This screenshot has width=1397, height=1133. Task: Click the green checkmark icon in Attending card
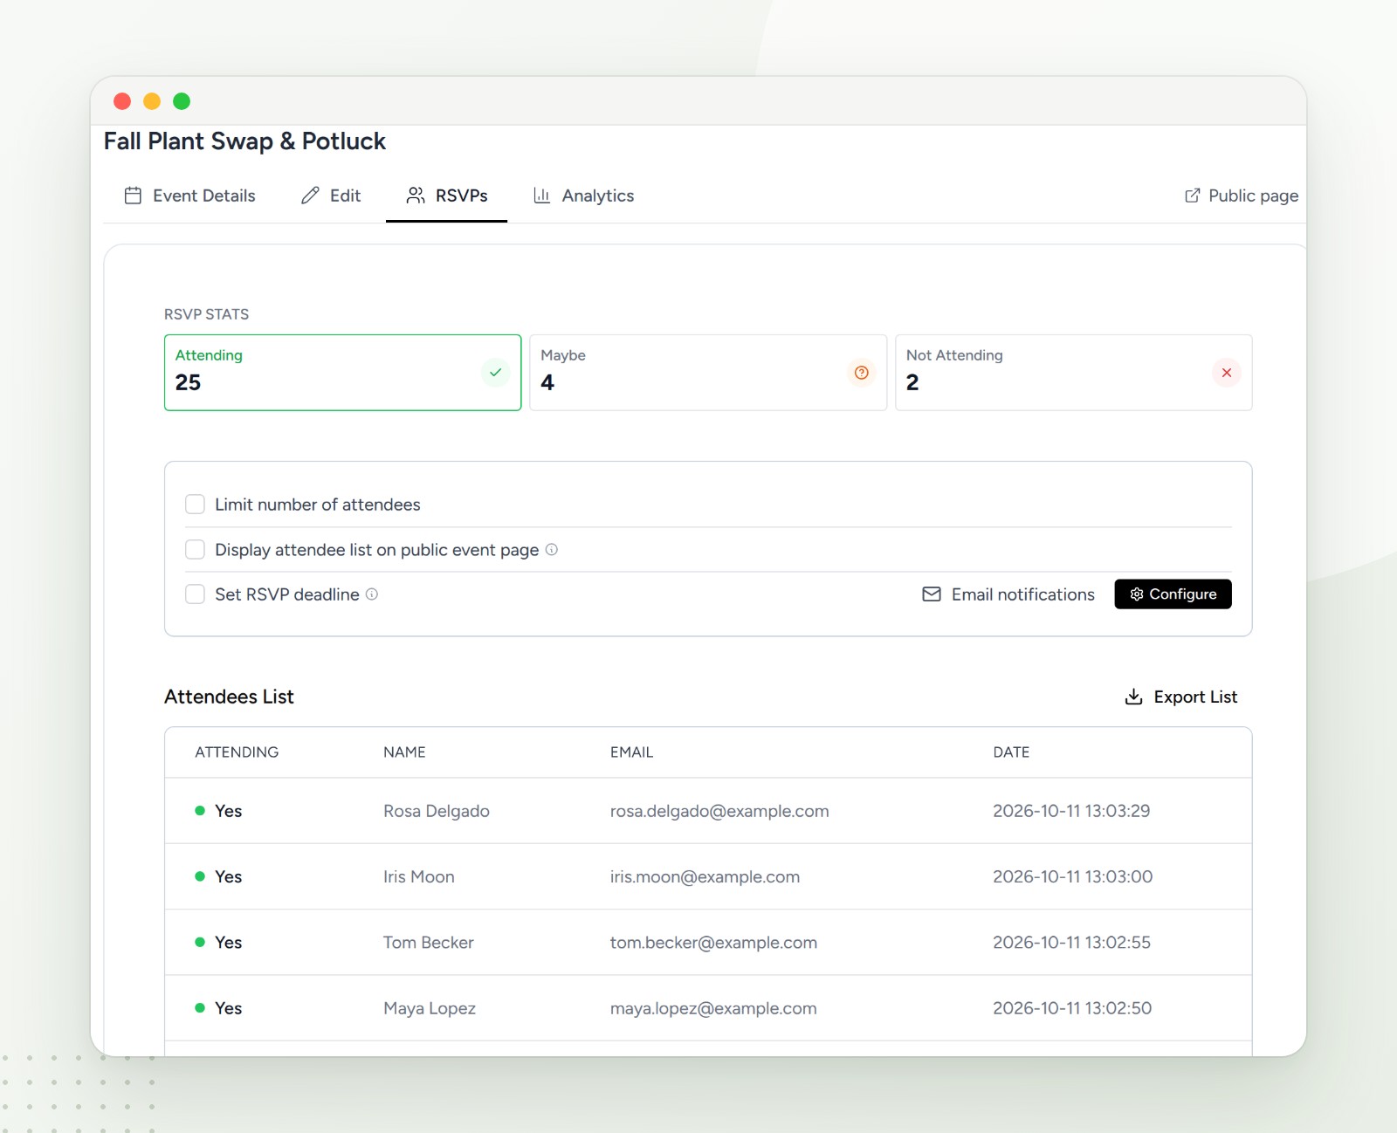(496, 373)
